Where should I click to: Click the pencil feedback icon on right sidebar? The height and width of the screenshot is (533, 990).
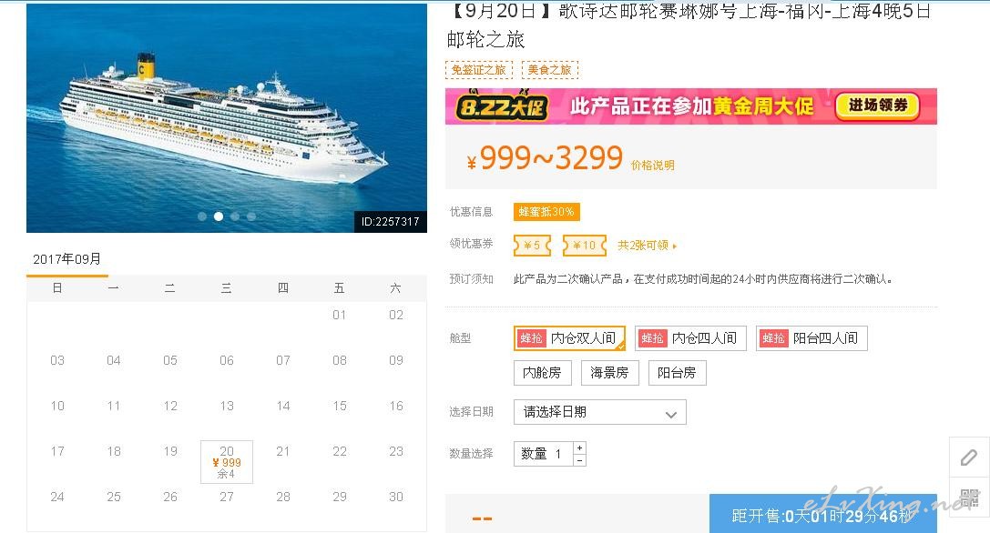(x=969, y=458)
